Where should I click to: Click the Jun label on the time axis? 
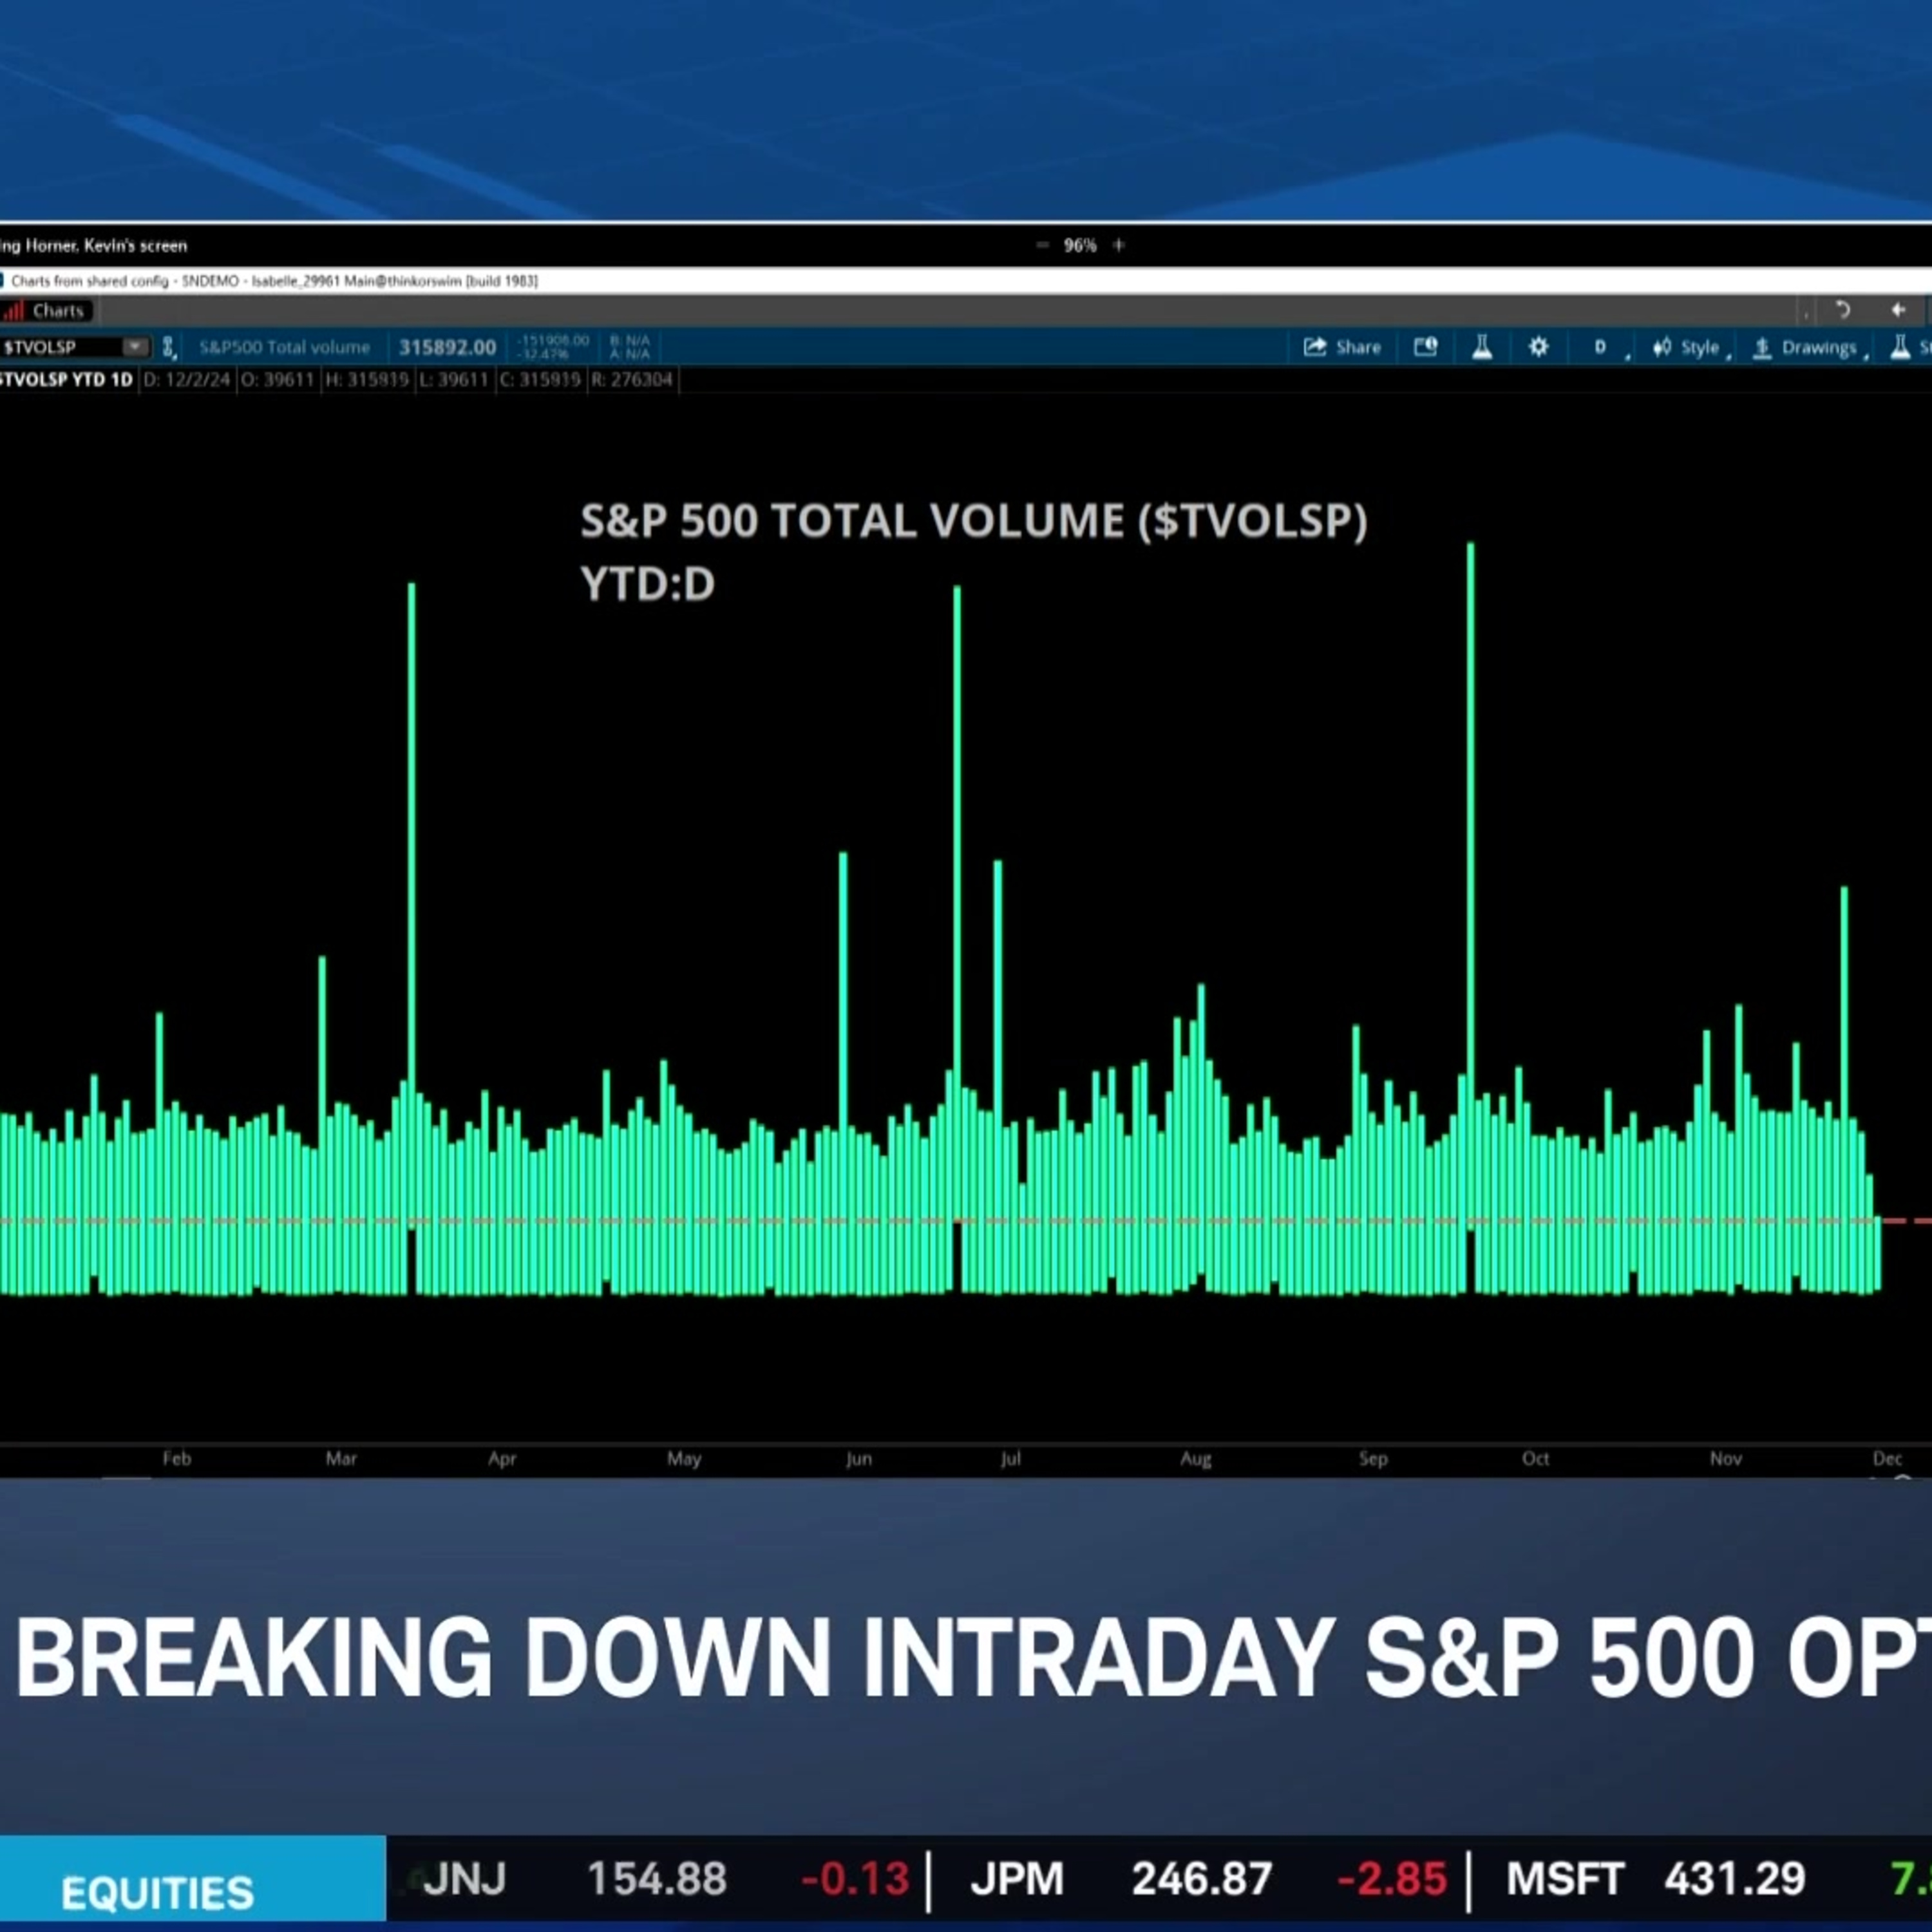click(x=859, y=1458)
